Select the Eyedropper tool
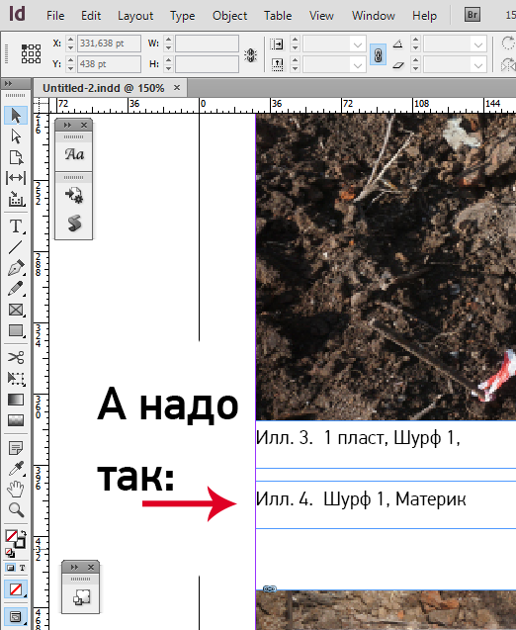Image resolution: width=516 pixels, height=630 pixels. tap(16, 468)
